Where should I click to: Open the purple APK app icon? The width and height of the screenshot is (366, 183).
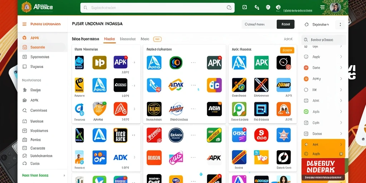pyautogui.click(x=120, y=62)
